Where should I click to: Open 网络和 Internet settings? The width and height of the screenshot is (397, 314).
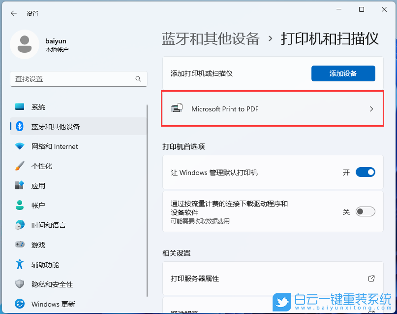[20, 146]
